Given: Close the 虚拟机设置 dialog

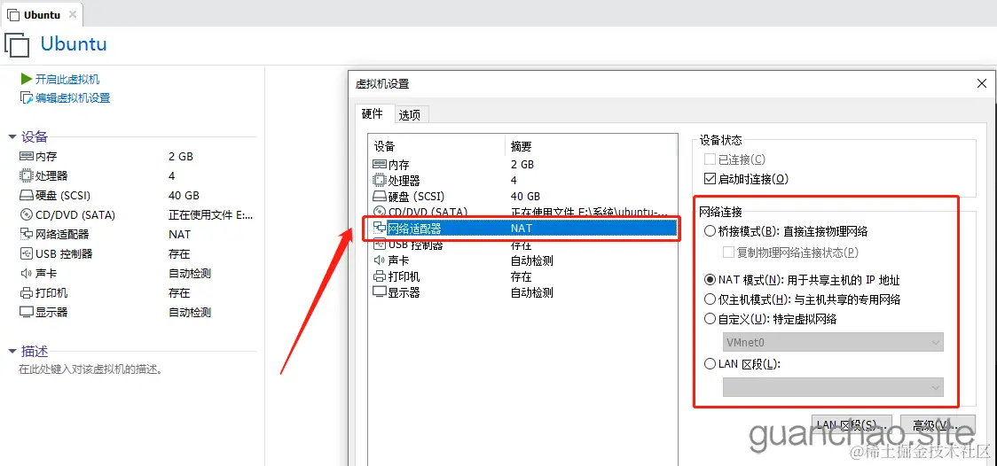Looking at the screenshot, I should click(x=981, y=83).
